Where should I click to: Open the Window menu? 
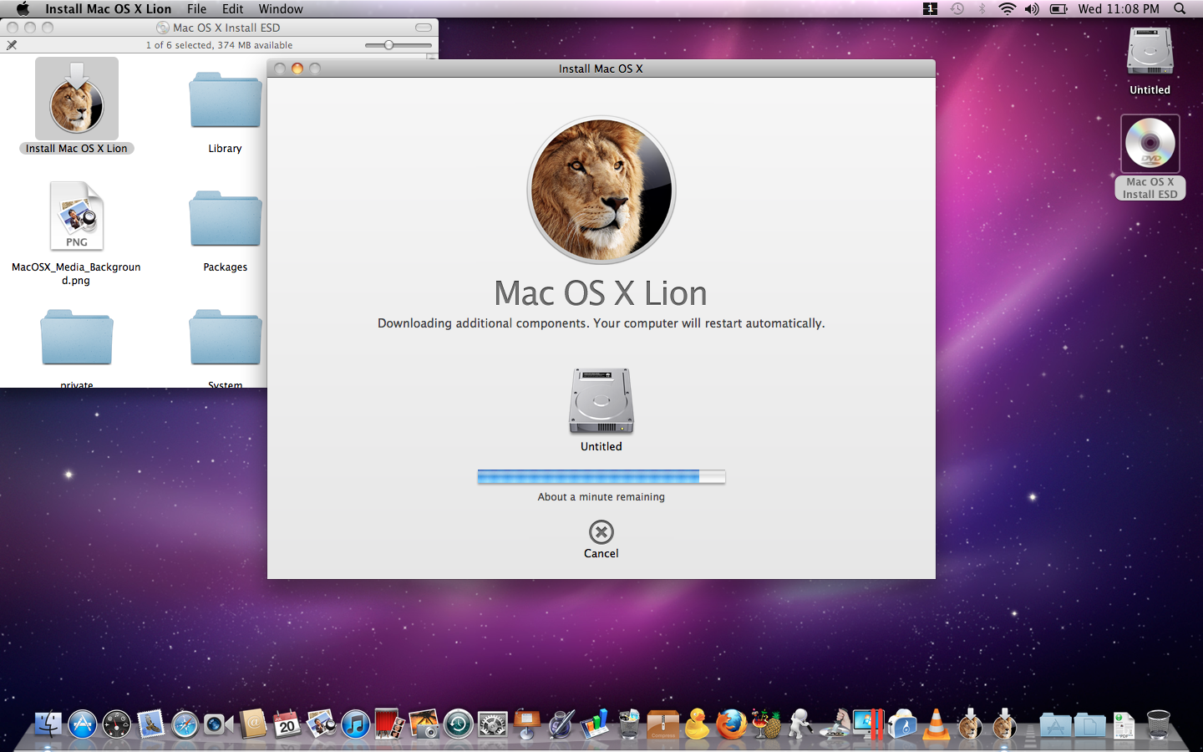(281, 8)
